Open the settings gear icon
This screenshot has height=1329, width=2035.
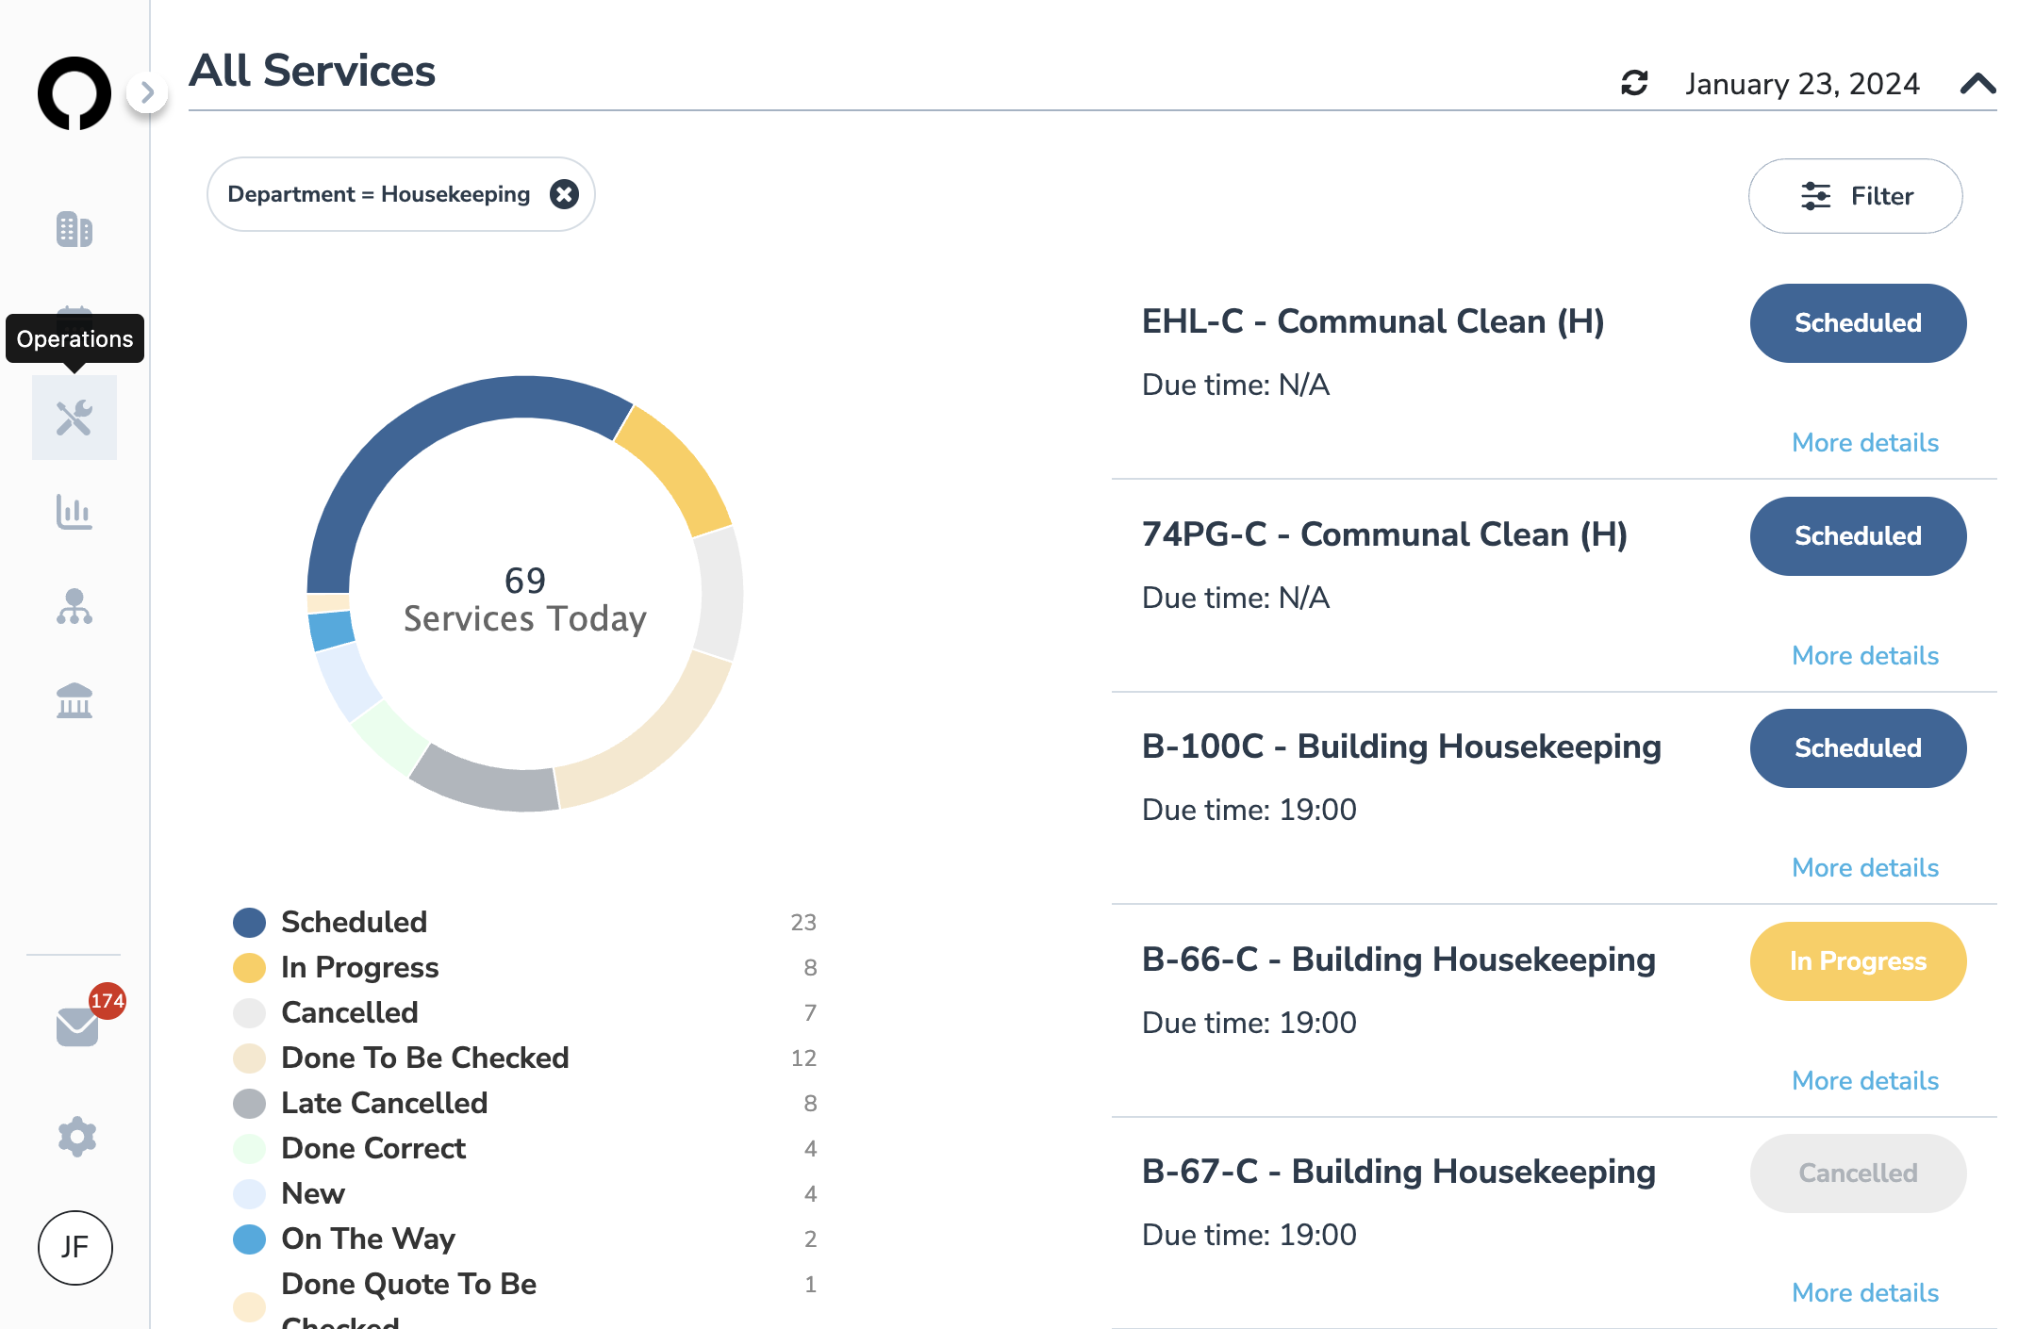77,1138
